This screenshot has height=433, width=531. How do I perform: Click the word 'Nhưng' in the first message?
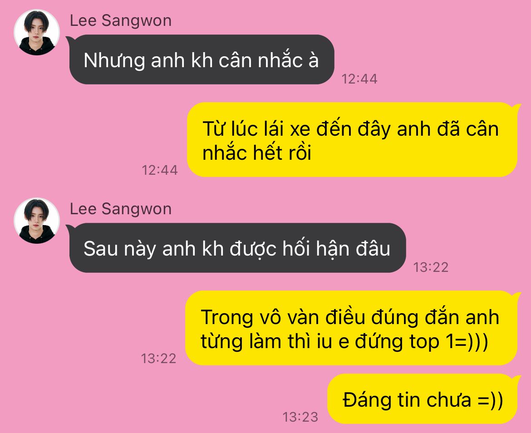[114, 61]
